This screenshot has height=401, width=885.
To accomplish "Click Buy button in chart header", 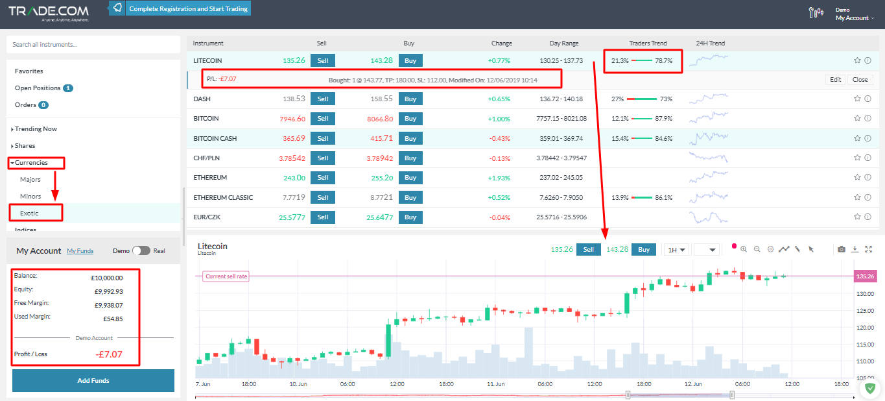I will [x=644, y=249].
